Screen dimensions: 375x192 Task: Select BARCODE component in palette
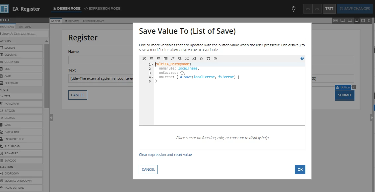click(21, 161)
